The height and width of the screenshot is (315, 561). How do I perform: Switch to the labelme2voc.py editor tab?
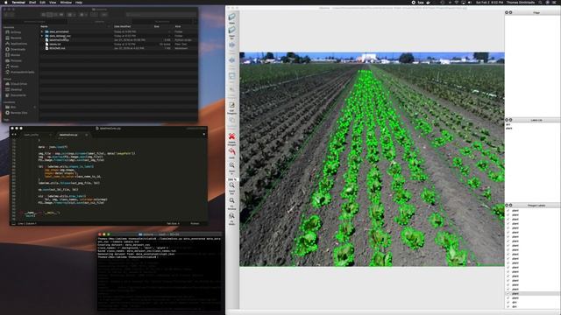point(68,135)
